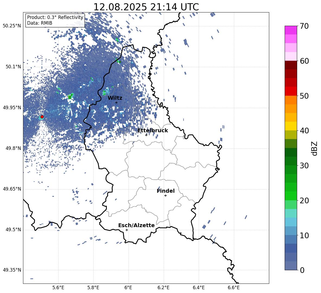The width and height of the screenshot is (321, 293).
Task: Click the 50.1°N latitude label
Action: (x=13, y=67)
